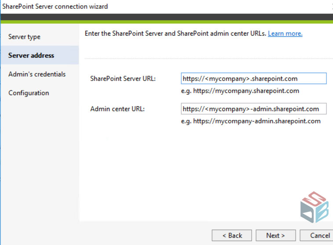Click the SharePoint Server URL input field

(253, 78)
